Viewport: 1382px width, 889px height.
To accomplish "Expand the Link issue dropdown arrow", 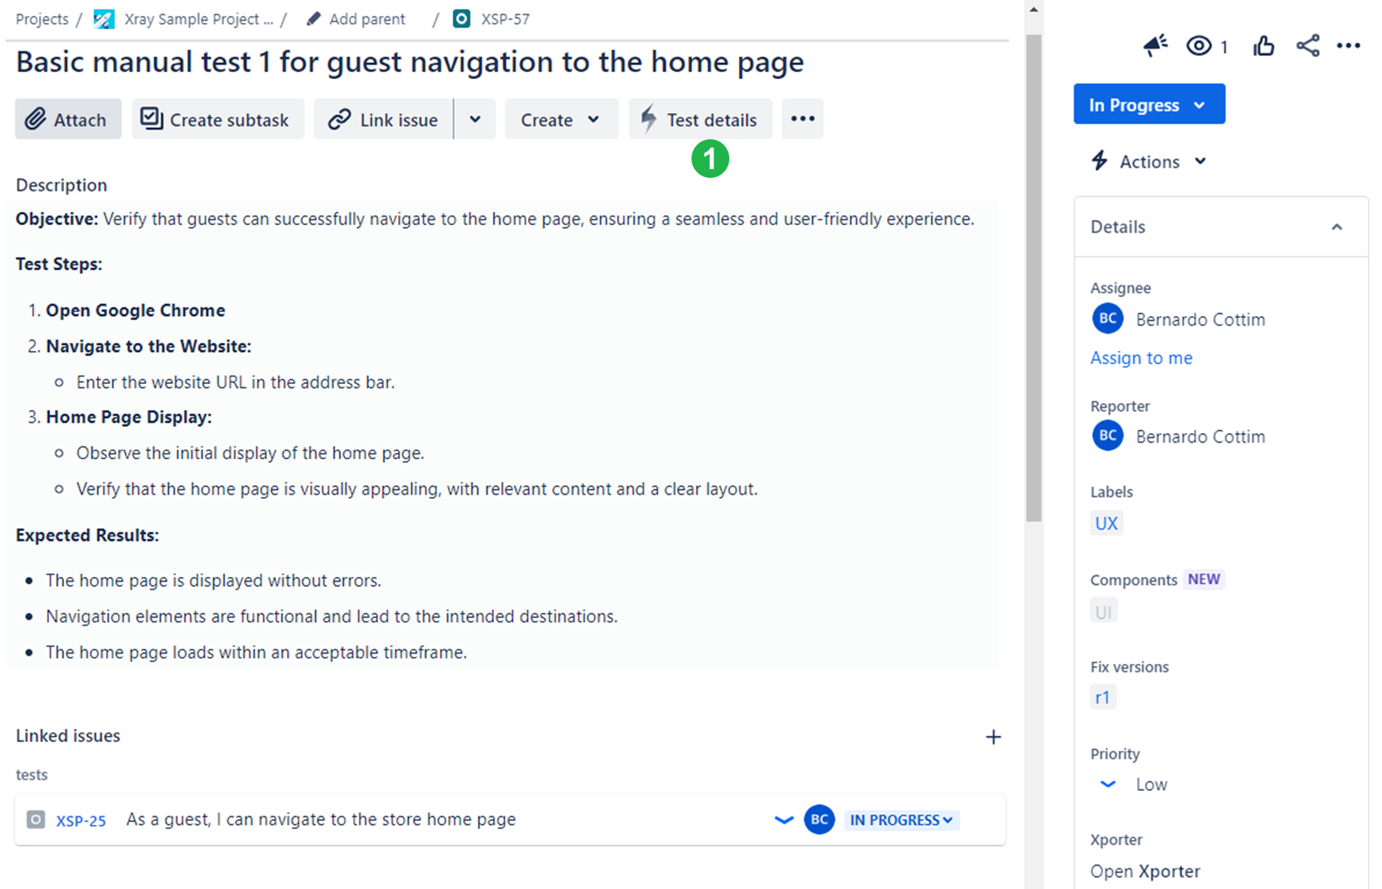I will point(475,119).
